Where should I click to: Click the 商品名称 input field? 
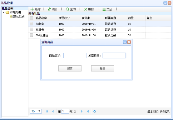click(x=75, y=56)
